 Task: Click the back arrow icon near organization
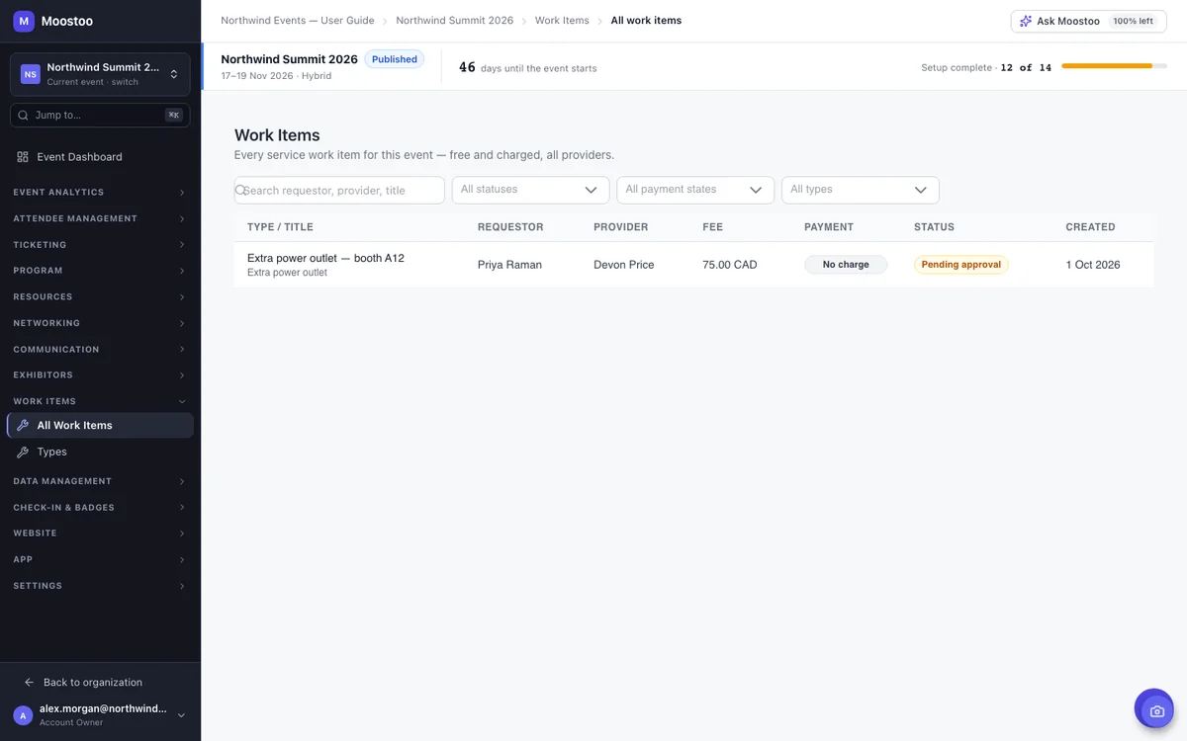tap(30, 683)
